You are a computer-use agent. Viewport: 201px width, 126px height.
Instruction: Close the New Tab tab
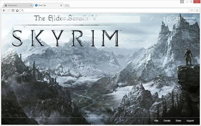(x=61, y=5)
